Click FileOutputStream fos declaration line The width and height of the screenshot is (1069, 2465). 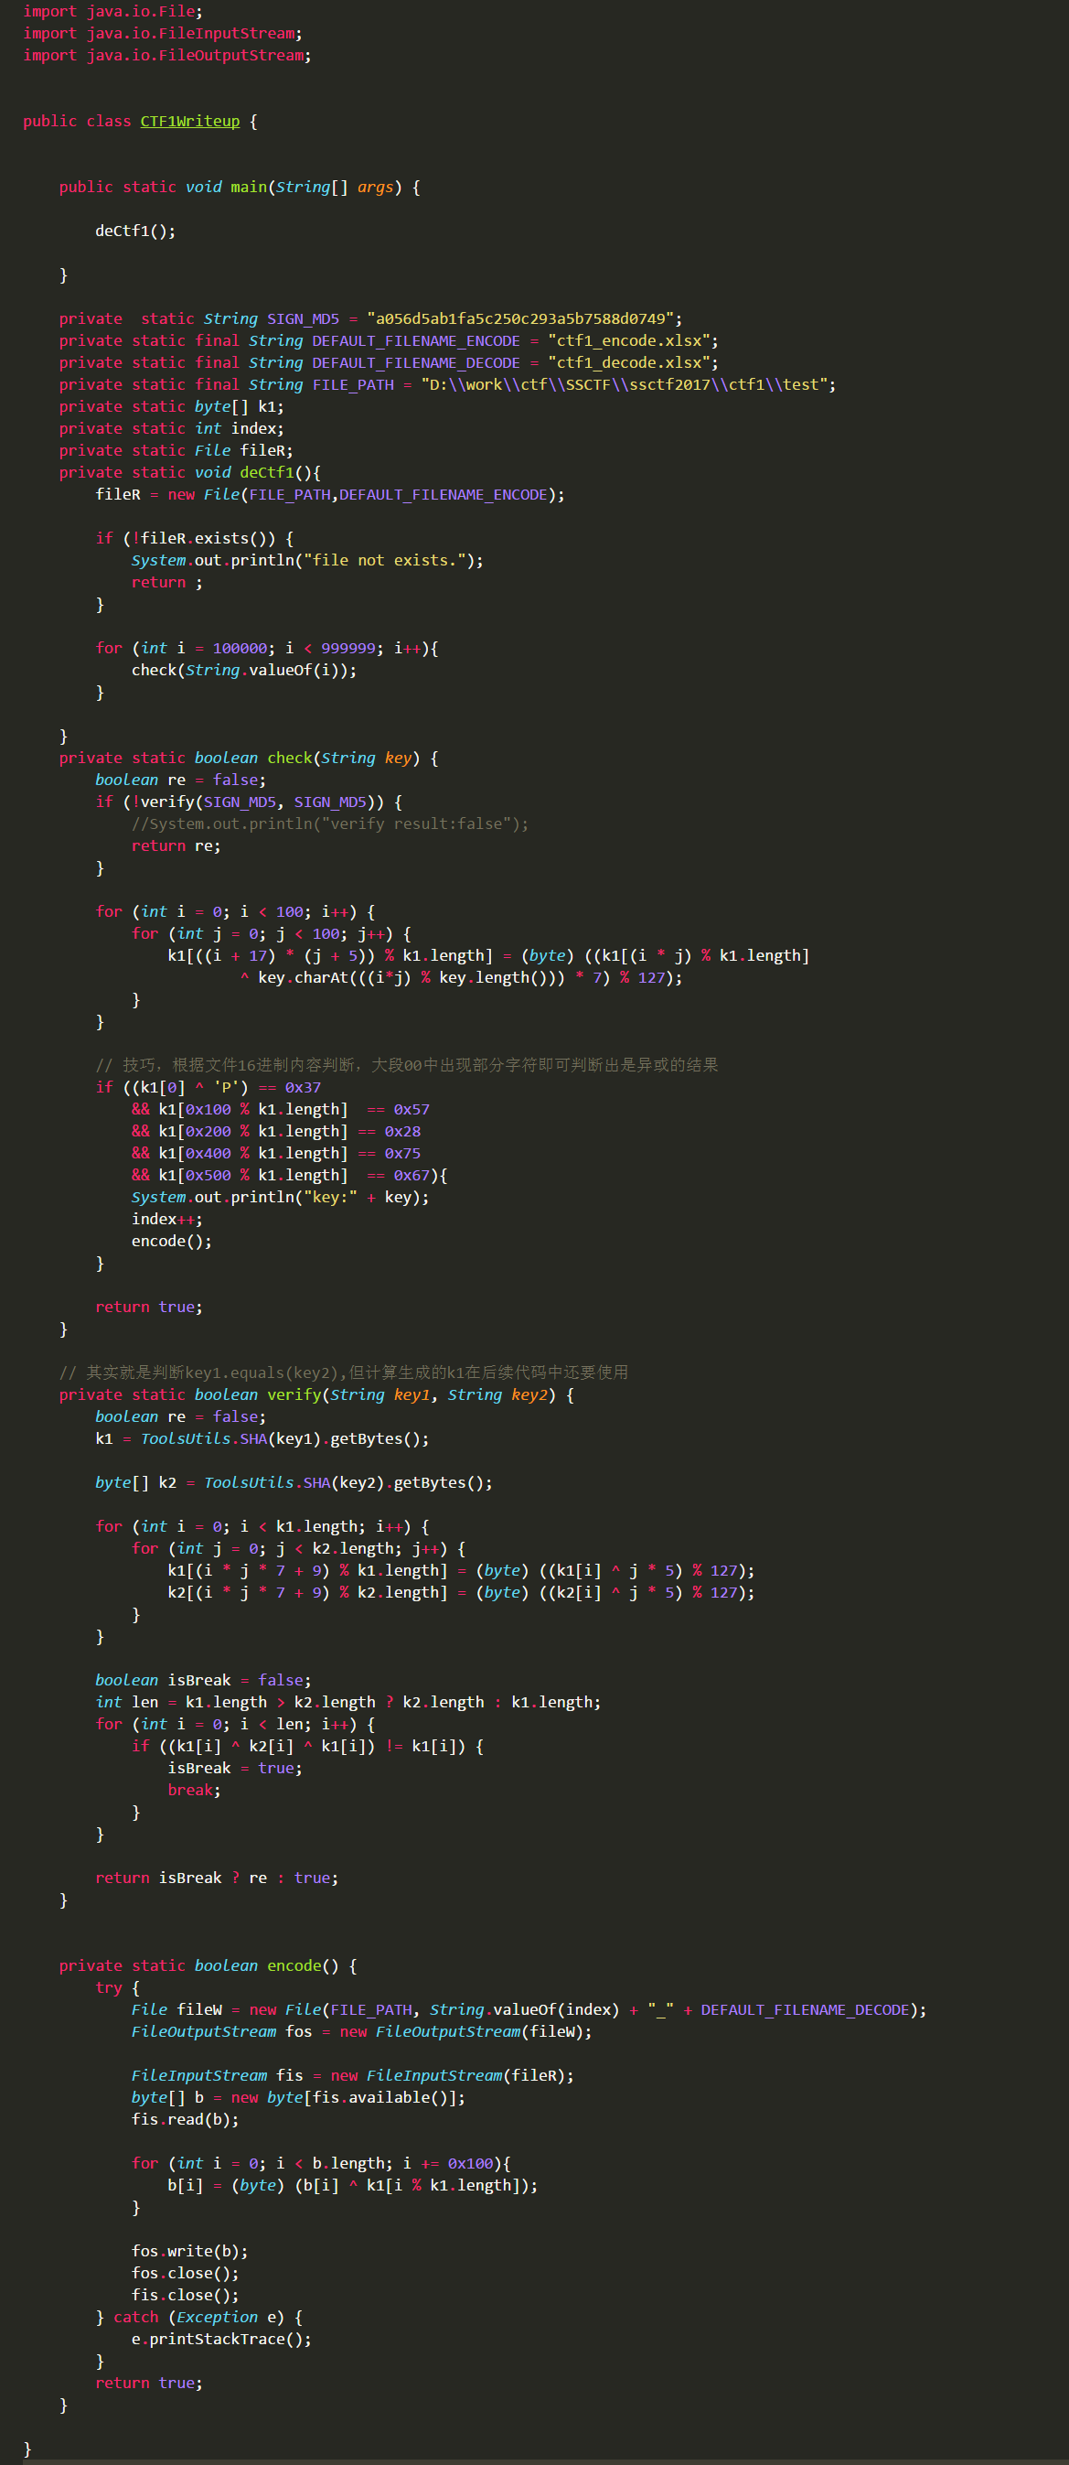361,2033
